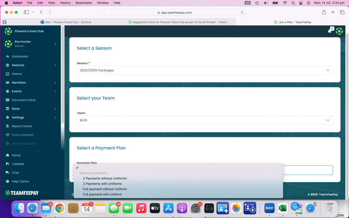Open the Team dropdown showing BU16

(204, 120)
